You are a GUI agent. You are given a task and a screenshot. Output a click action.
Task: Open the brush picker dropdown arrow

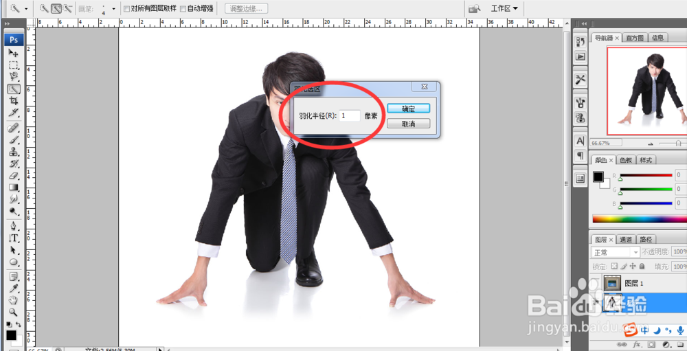[x=114, y=9]
